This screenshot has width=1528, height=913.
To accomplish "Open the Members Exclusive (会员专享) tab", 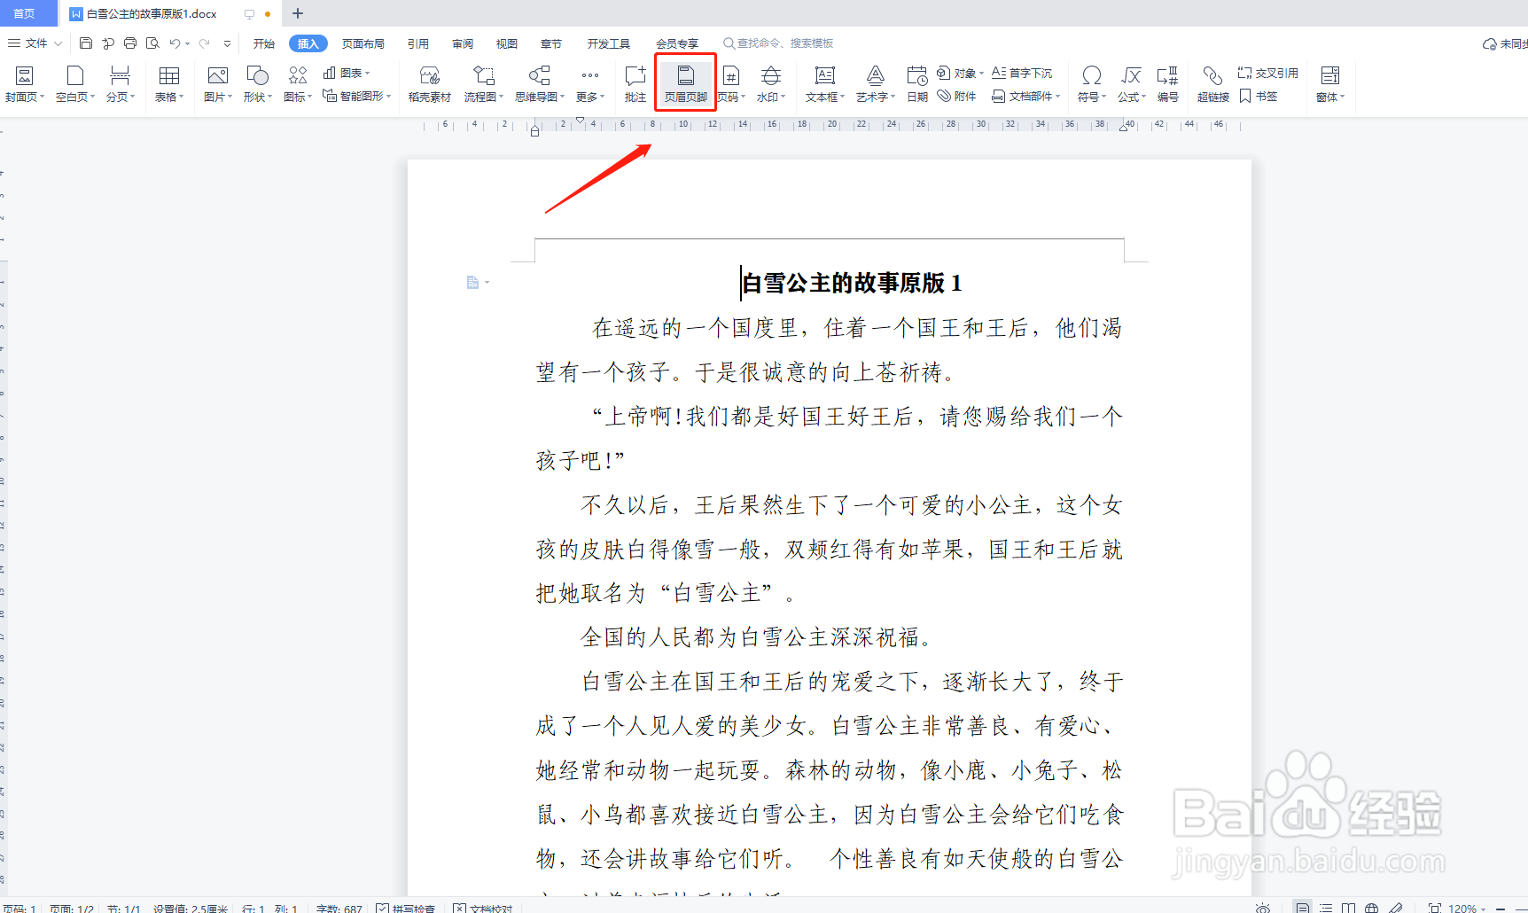I will 677,43.
